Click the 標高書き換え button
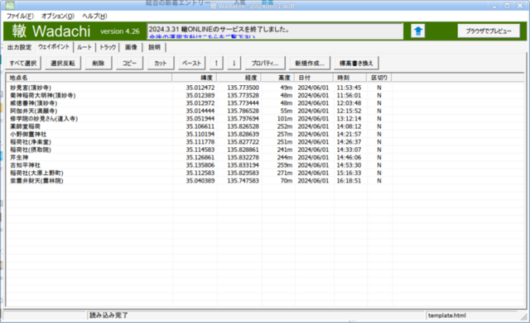The height and width of the screenshot is (323, 530). (x=356, y=63)
